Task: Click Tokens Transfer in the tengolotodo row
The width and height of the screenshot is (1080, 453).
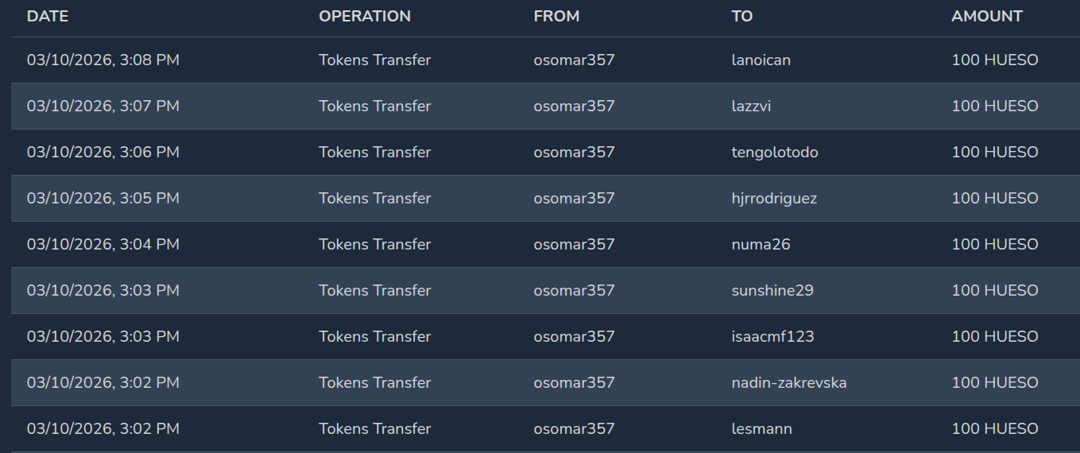Action: (374, 152)
